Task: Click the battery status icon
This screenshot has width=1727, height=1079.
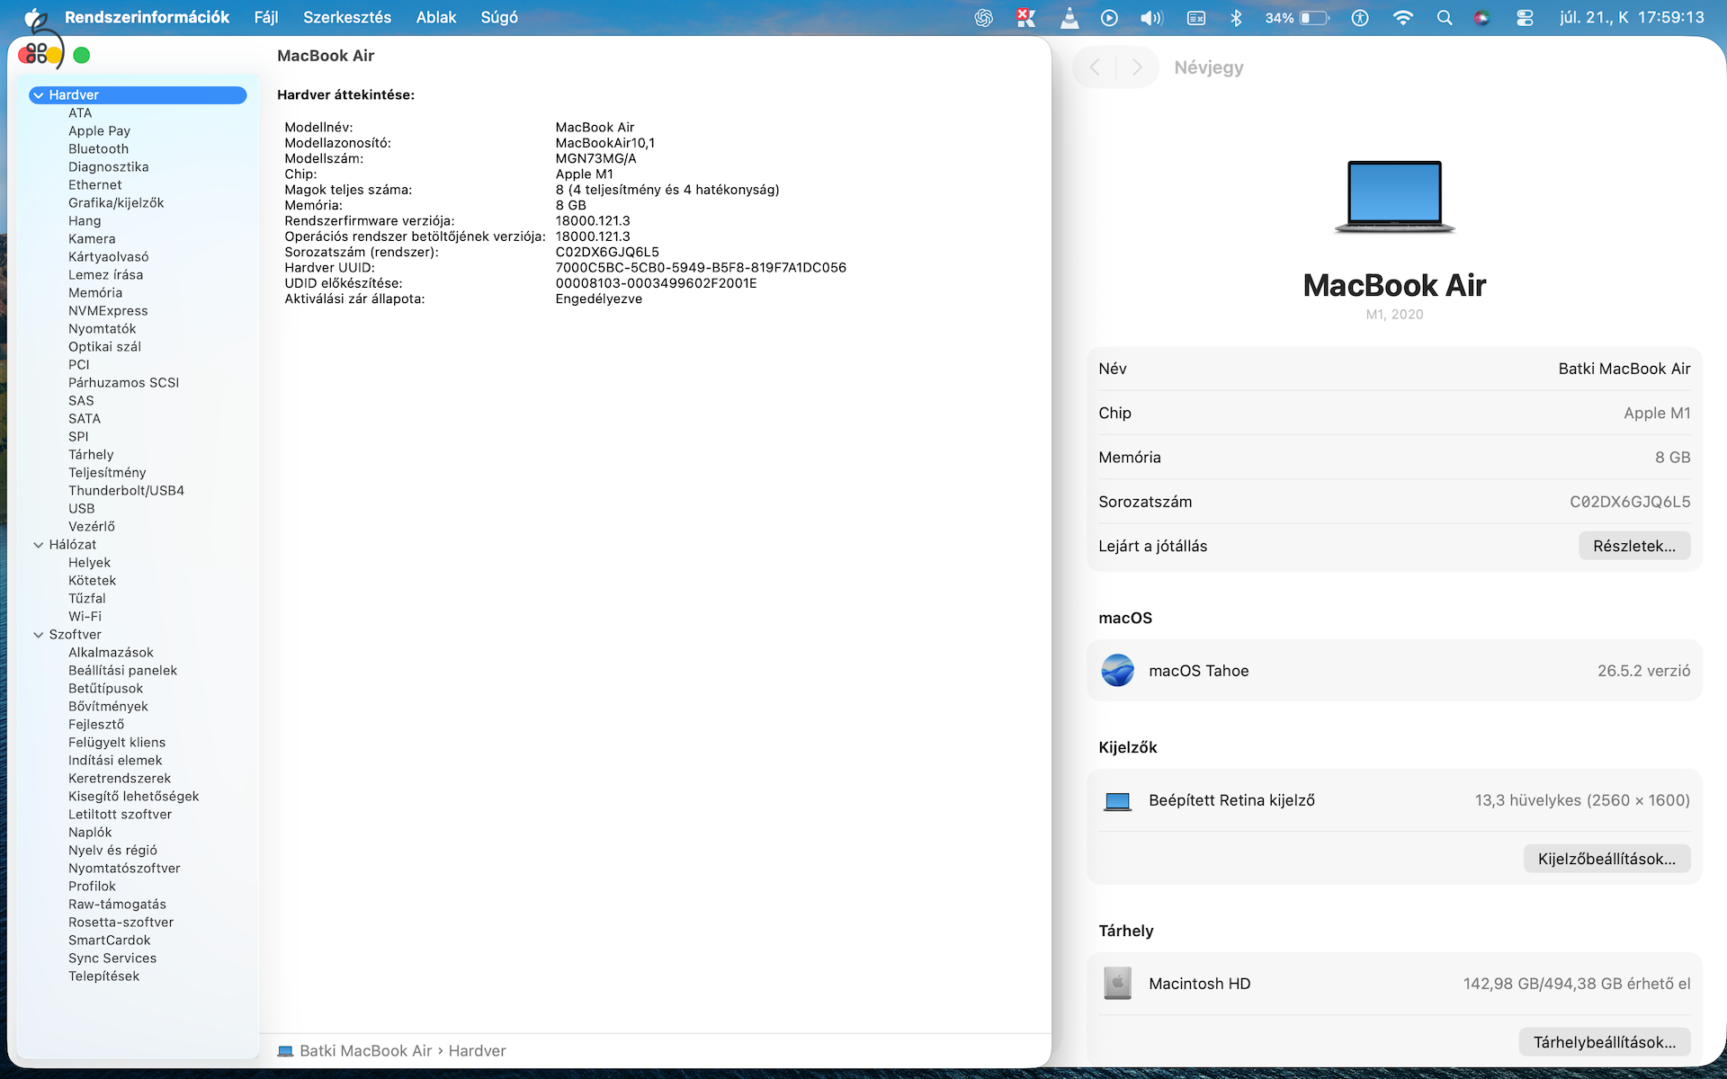Action: 1314,18
